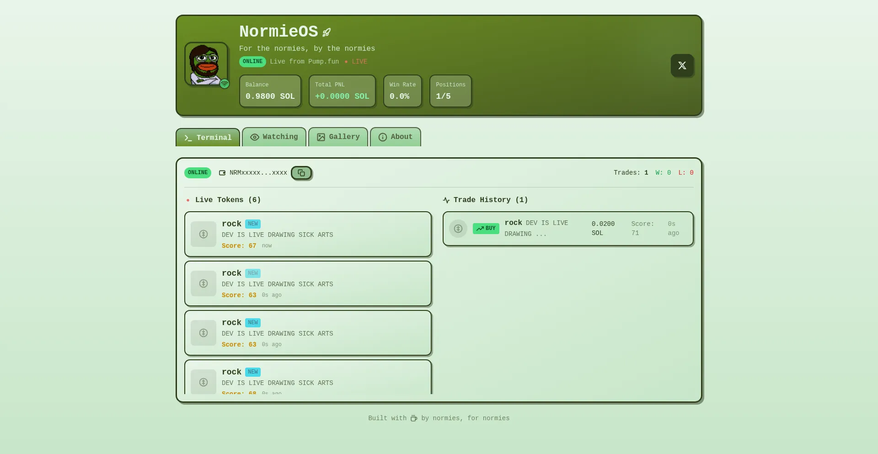Click the coin icon in the trade history entry
878x454 pixels.
pyautogui.click(x=458, y=229)
